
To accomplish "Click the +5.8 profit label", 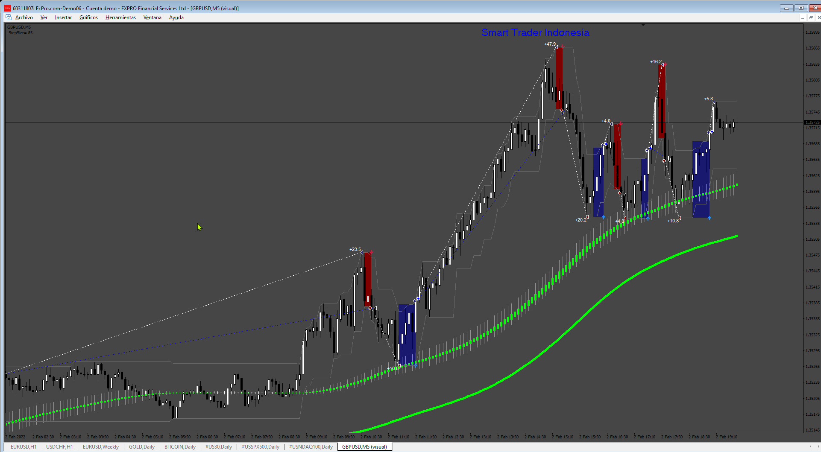I will point(708,99).
